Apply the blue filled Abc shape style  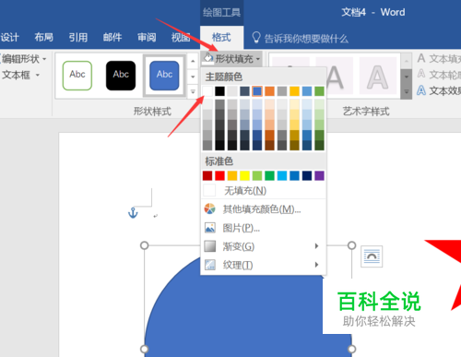coord(164,76)
